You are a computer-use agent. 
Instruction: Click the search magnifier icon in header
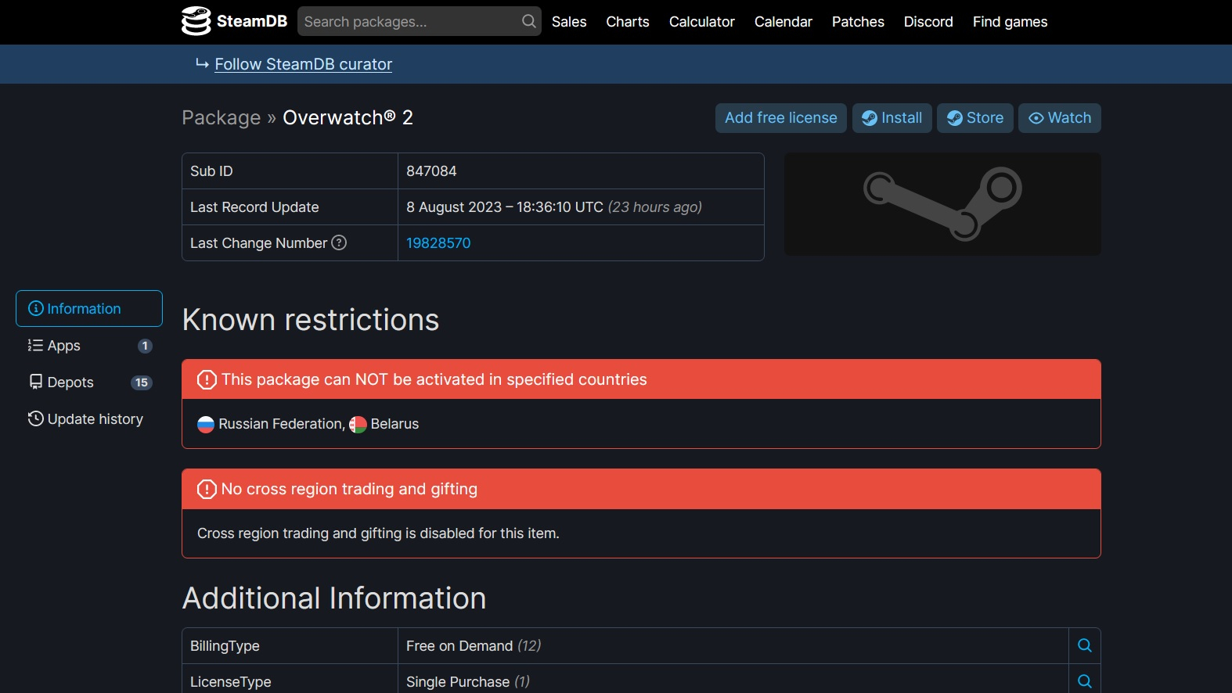(x=529, y=21)
